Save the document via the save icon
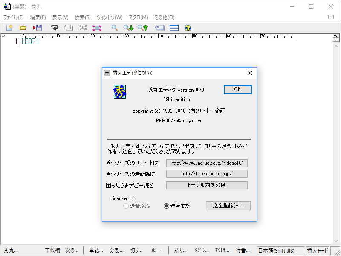This screenshot has width=341, height=256. [38, 27]
